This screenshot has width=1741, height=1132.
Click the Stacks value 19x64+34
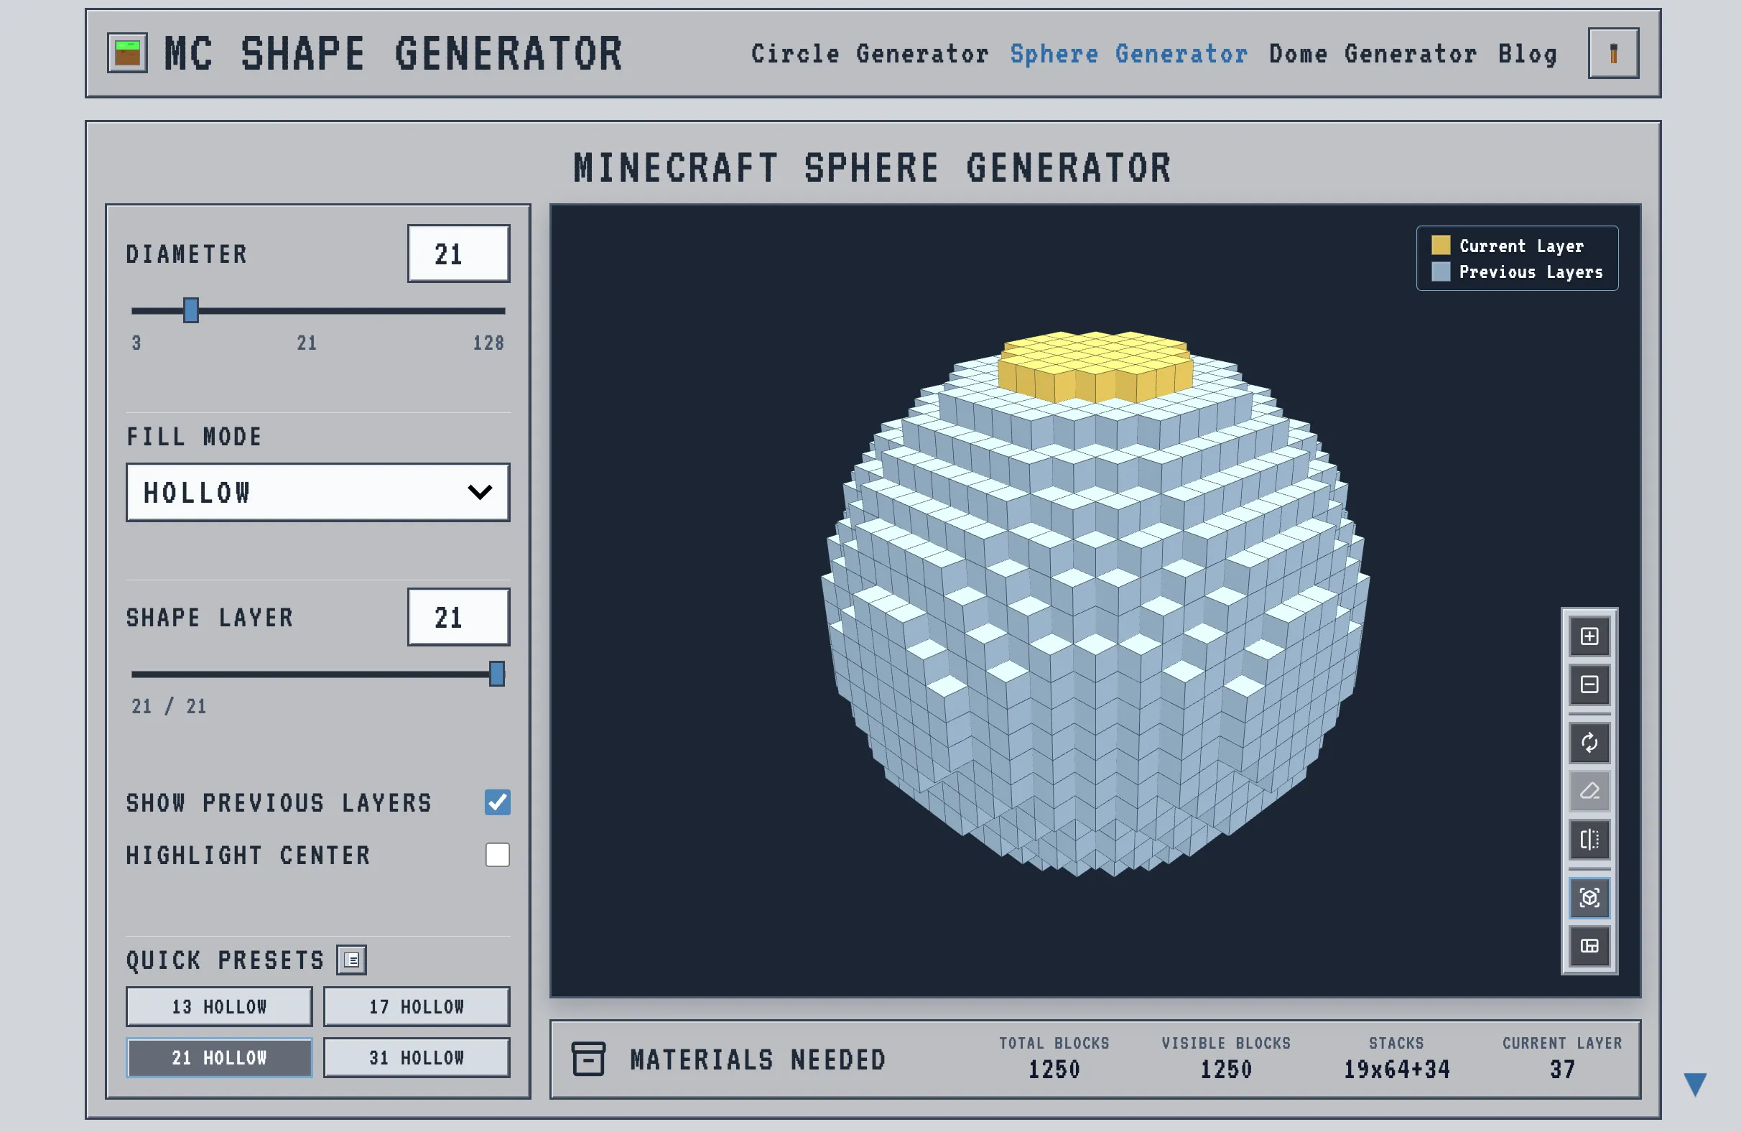point(1396,1070)
